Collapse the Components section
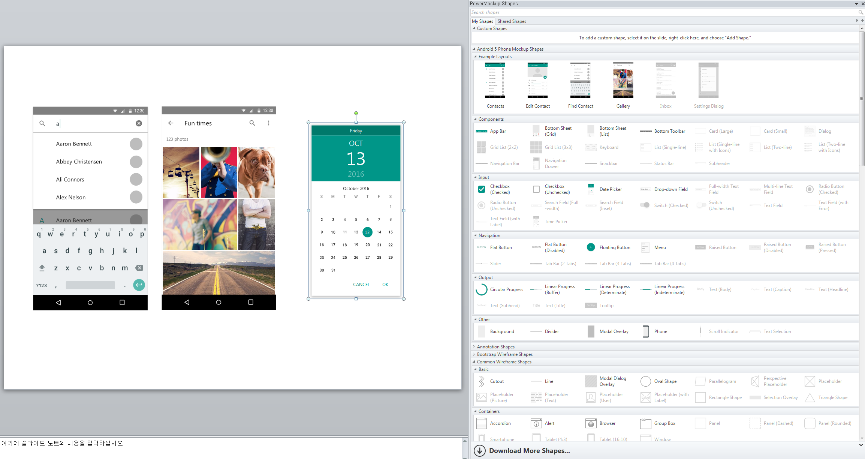 coord(476,119)
